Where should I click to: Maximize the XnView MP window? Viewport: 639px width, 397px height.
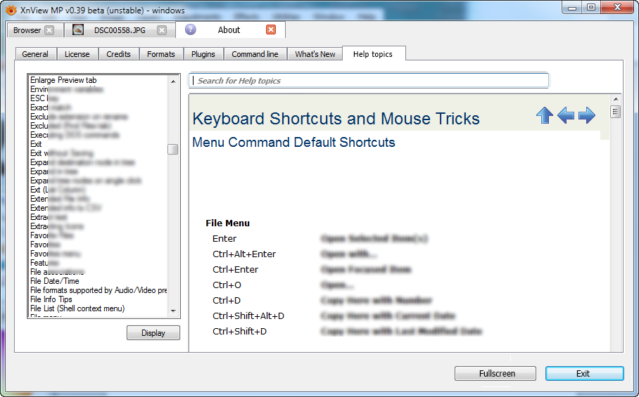pos(590,8)
